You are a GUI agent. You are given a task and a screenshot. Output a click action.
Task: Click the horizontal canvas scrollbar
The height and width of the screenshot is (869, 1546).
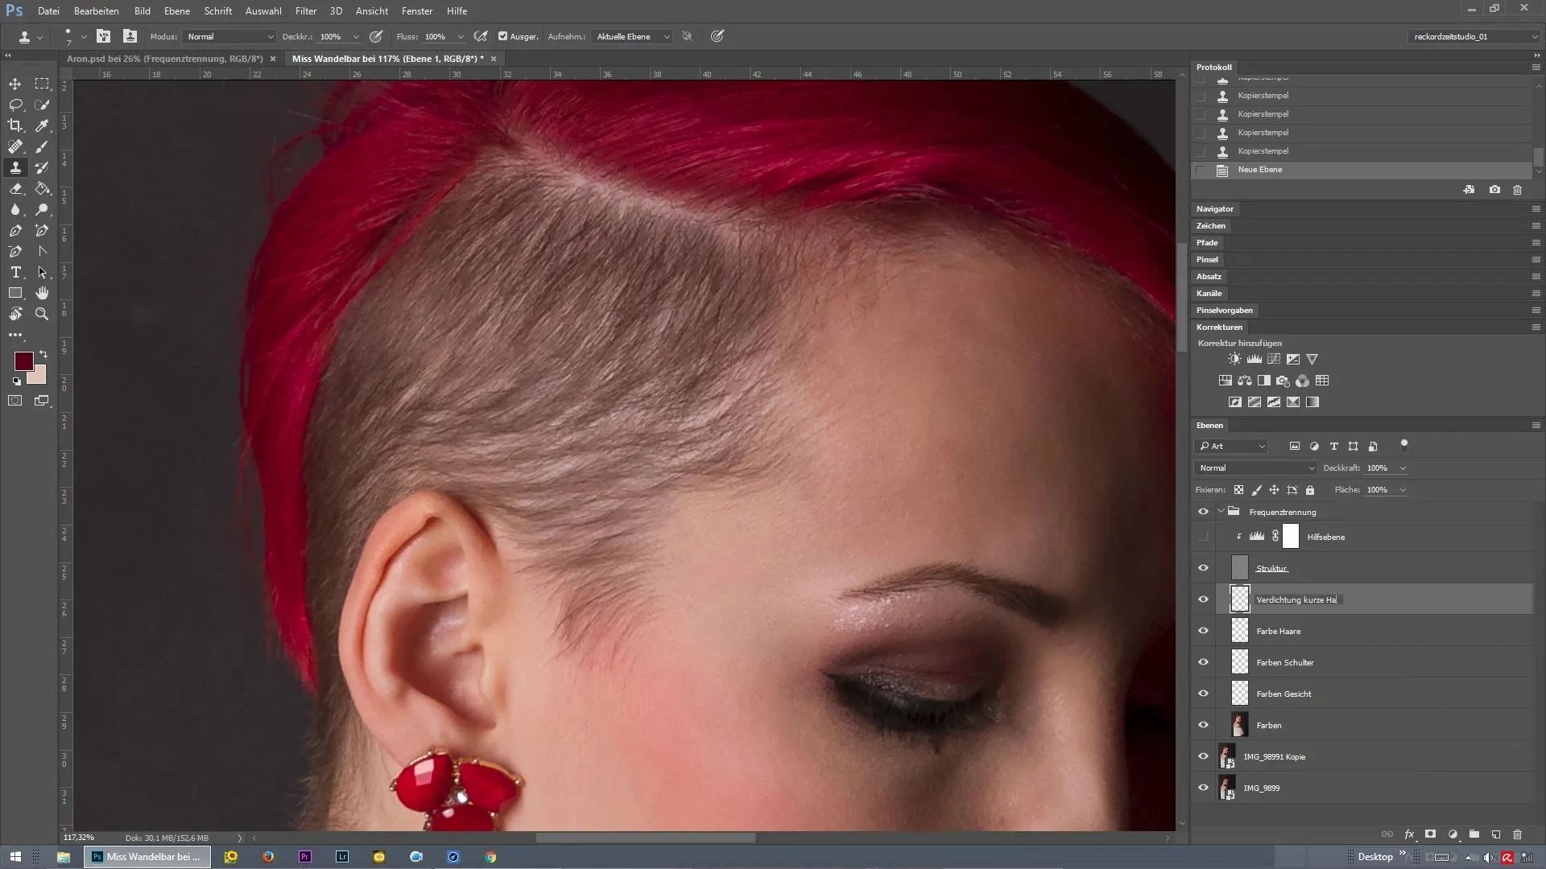646,838
